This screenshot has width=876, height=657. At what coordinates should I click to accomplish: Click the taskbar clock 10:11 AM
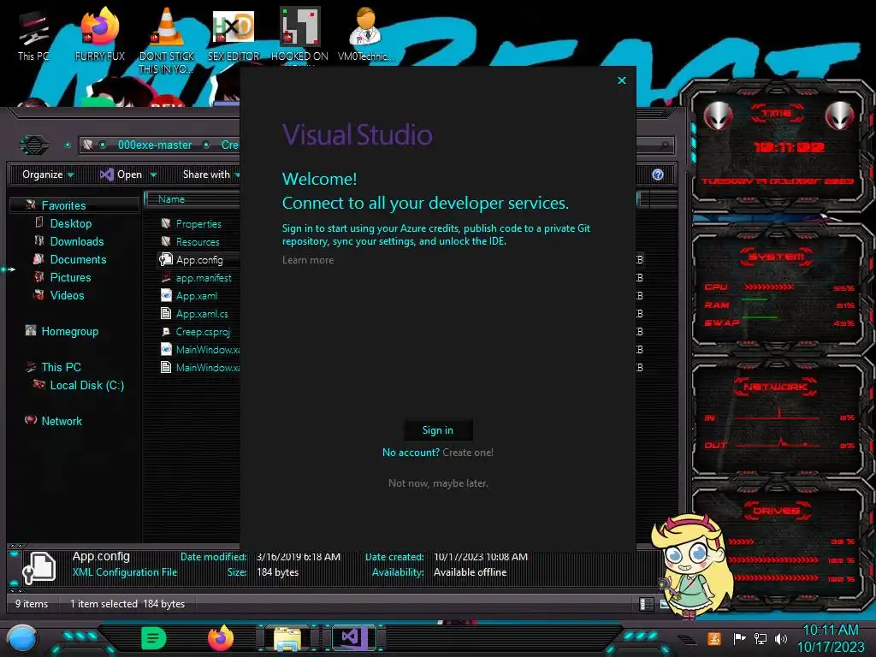point(831,630)
